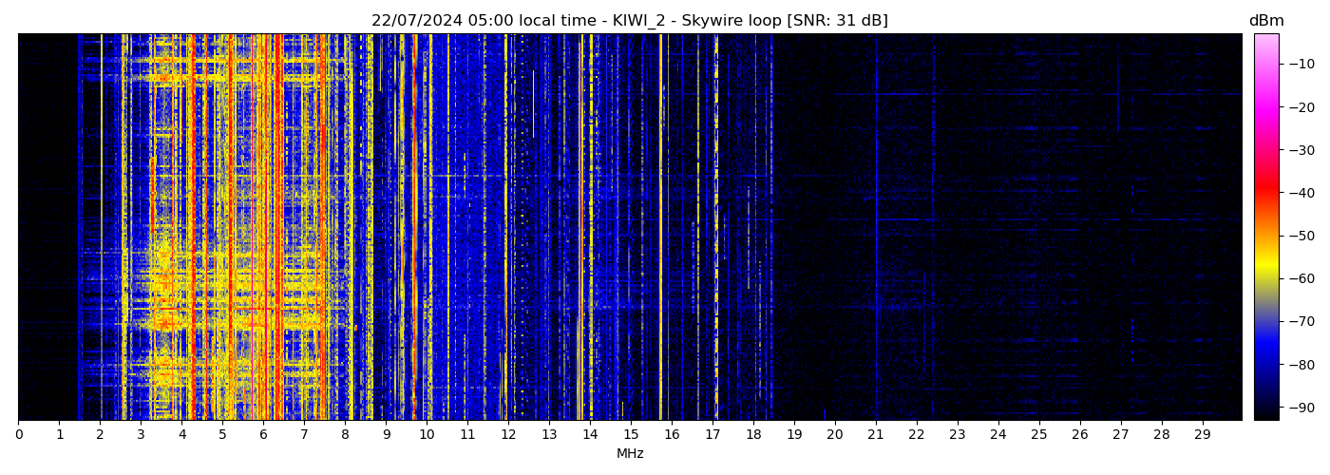Click the plot title above the spectrogram
1330x475 pixels.
click(x=629, y=21)
